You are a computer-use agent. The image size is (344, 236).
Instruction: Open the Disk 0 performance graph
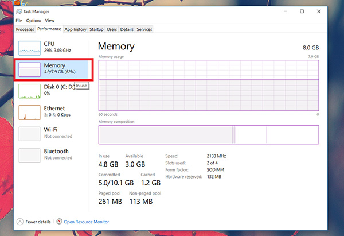[x=30, y=91]
